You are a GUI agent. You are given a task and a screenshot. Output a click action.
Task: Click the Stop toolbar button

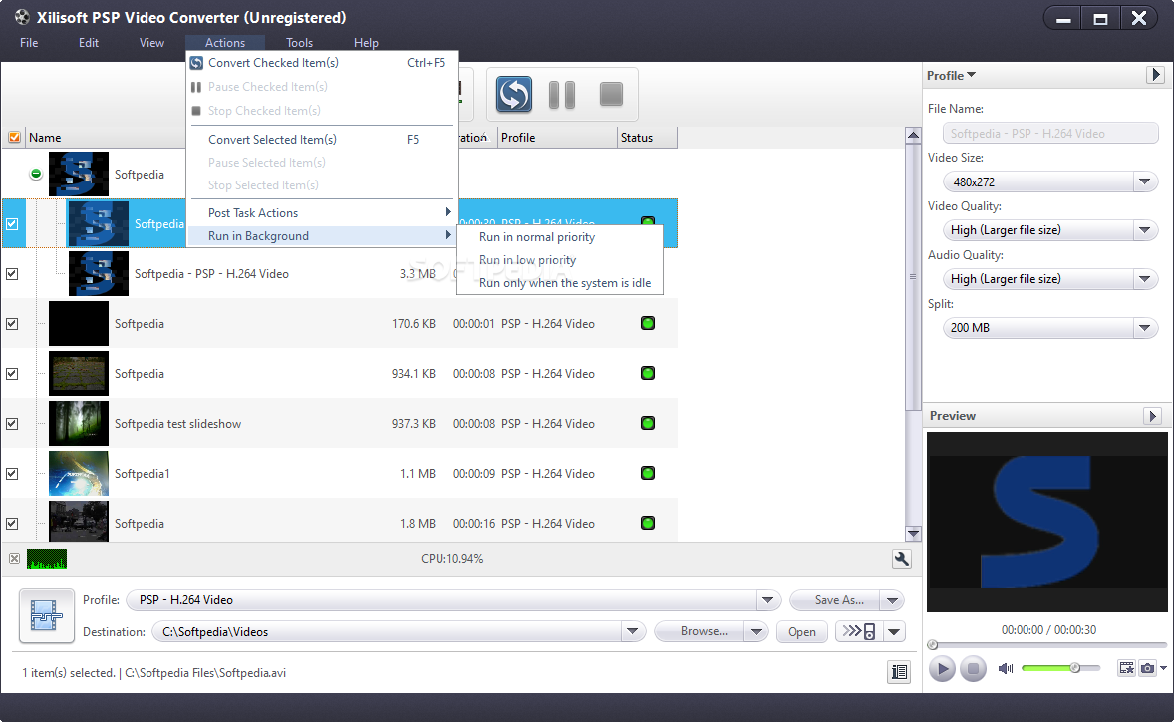[x=611, y=95]
